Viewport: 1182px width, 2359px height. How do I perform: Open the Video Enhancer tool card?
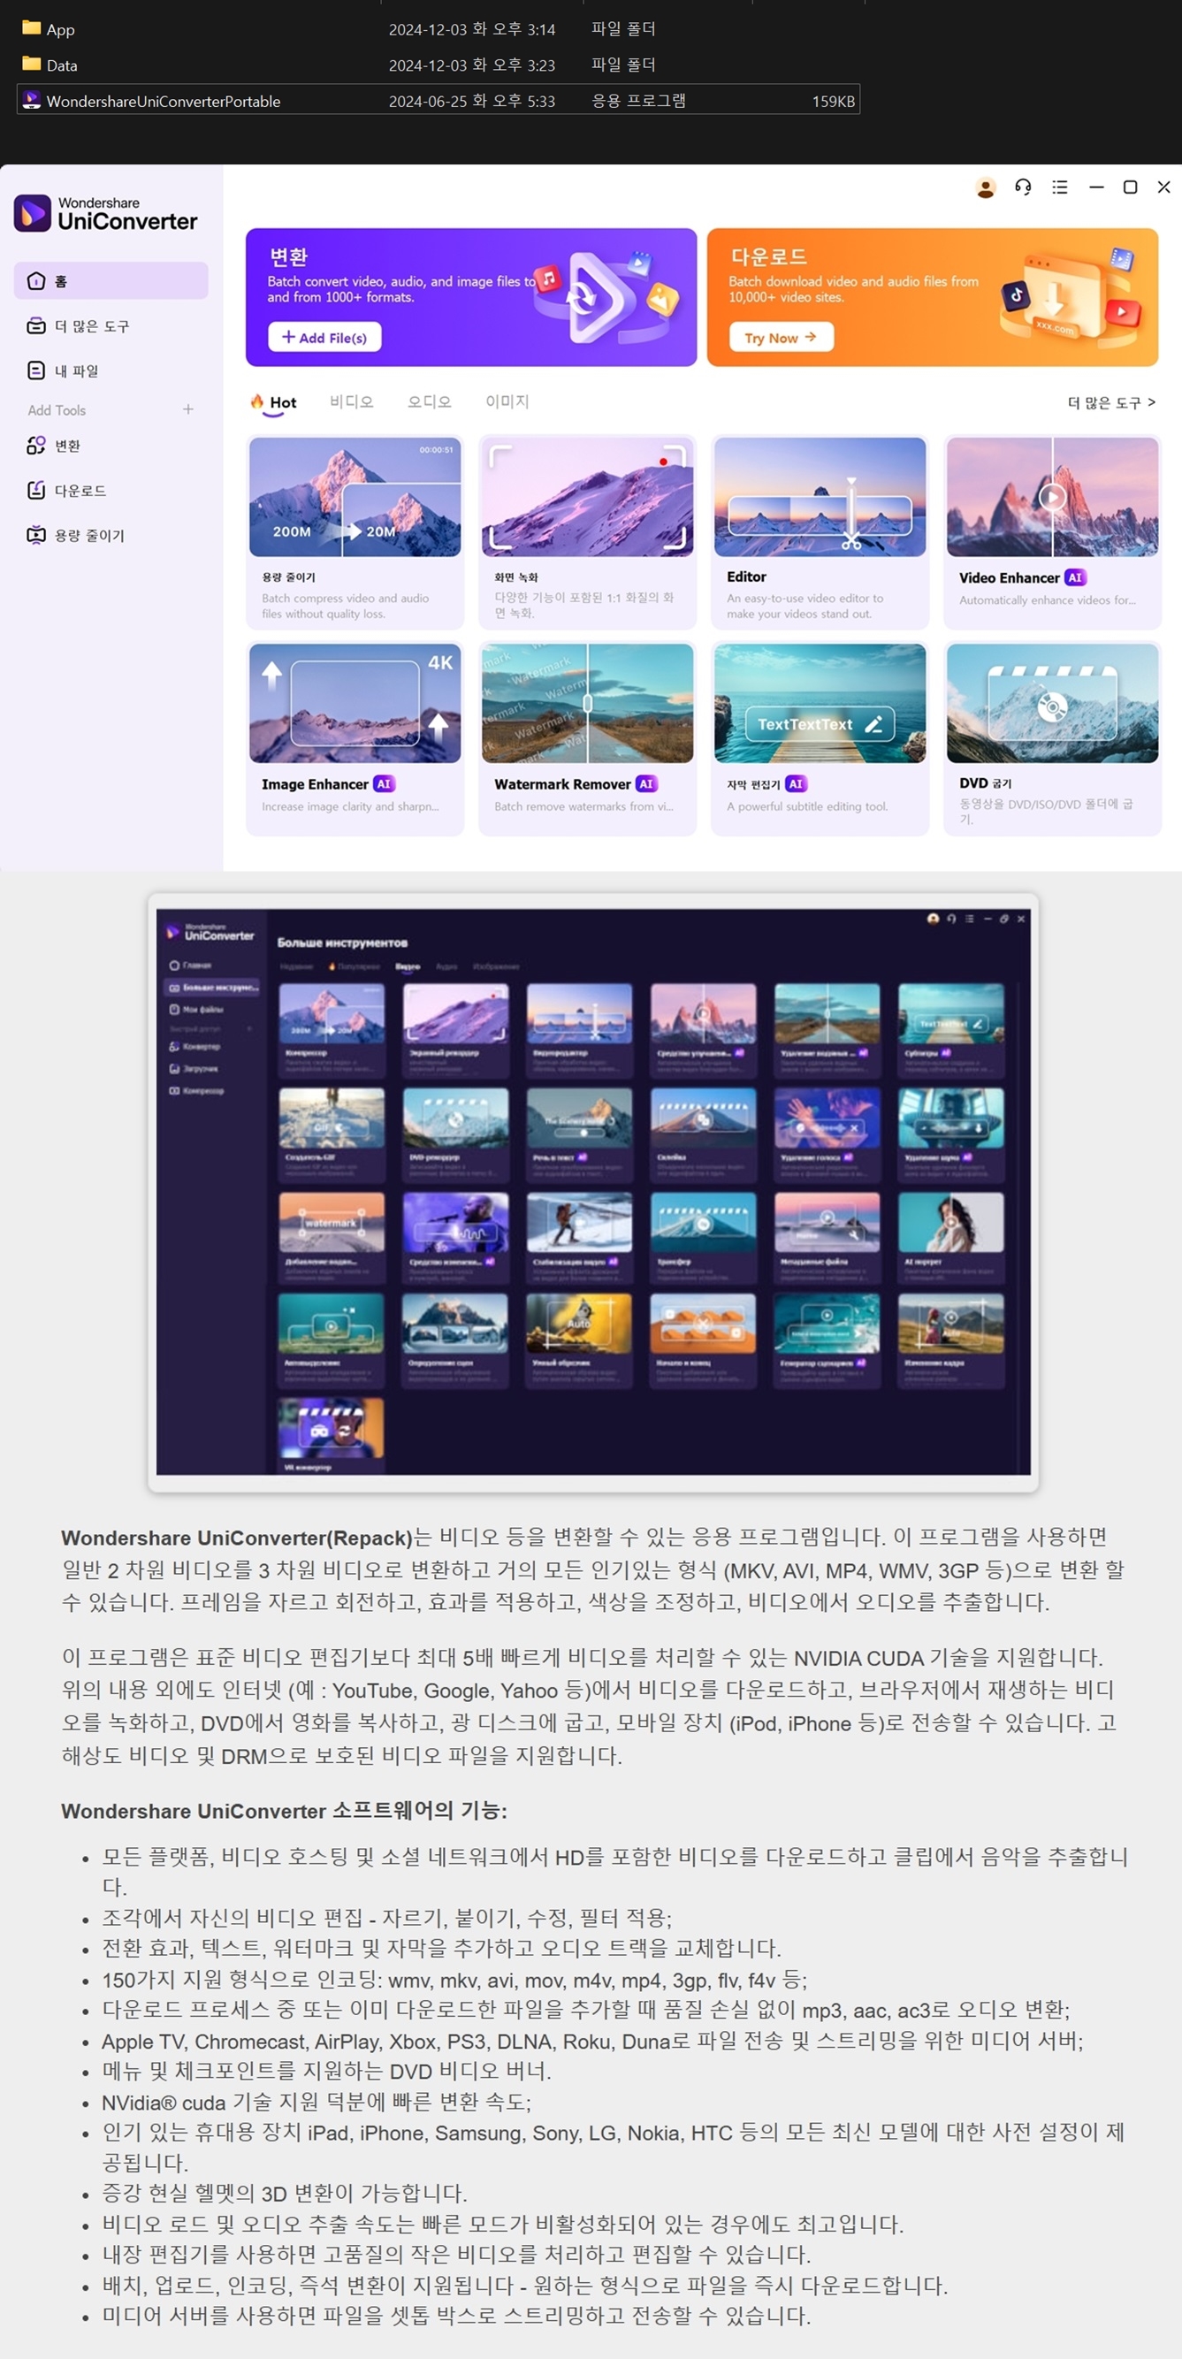(1053, 532)
